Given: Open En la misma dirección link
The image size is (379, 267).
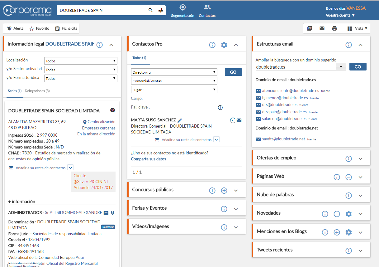Looking at the screenshot, I should pos(96,134).
